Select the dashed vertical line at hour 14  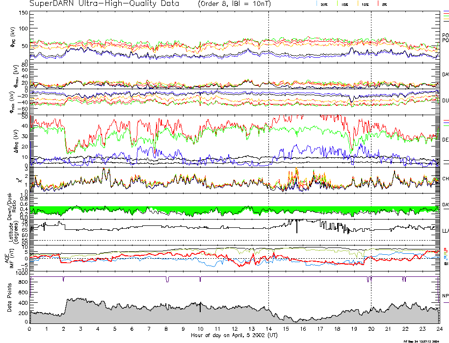pos(268,147)
